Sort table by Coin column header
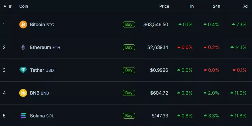 (24, 6)
